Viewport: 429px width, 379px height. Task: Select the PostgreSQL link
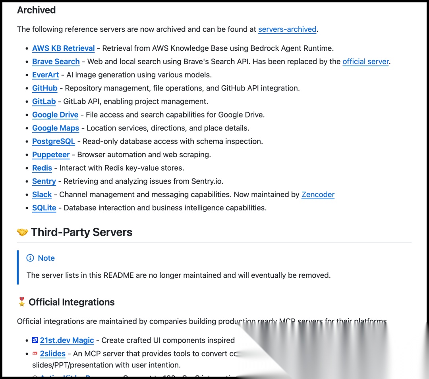[x=54, y=141]
